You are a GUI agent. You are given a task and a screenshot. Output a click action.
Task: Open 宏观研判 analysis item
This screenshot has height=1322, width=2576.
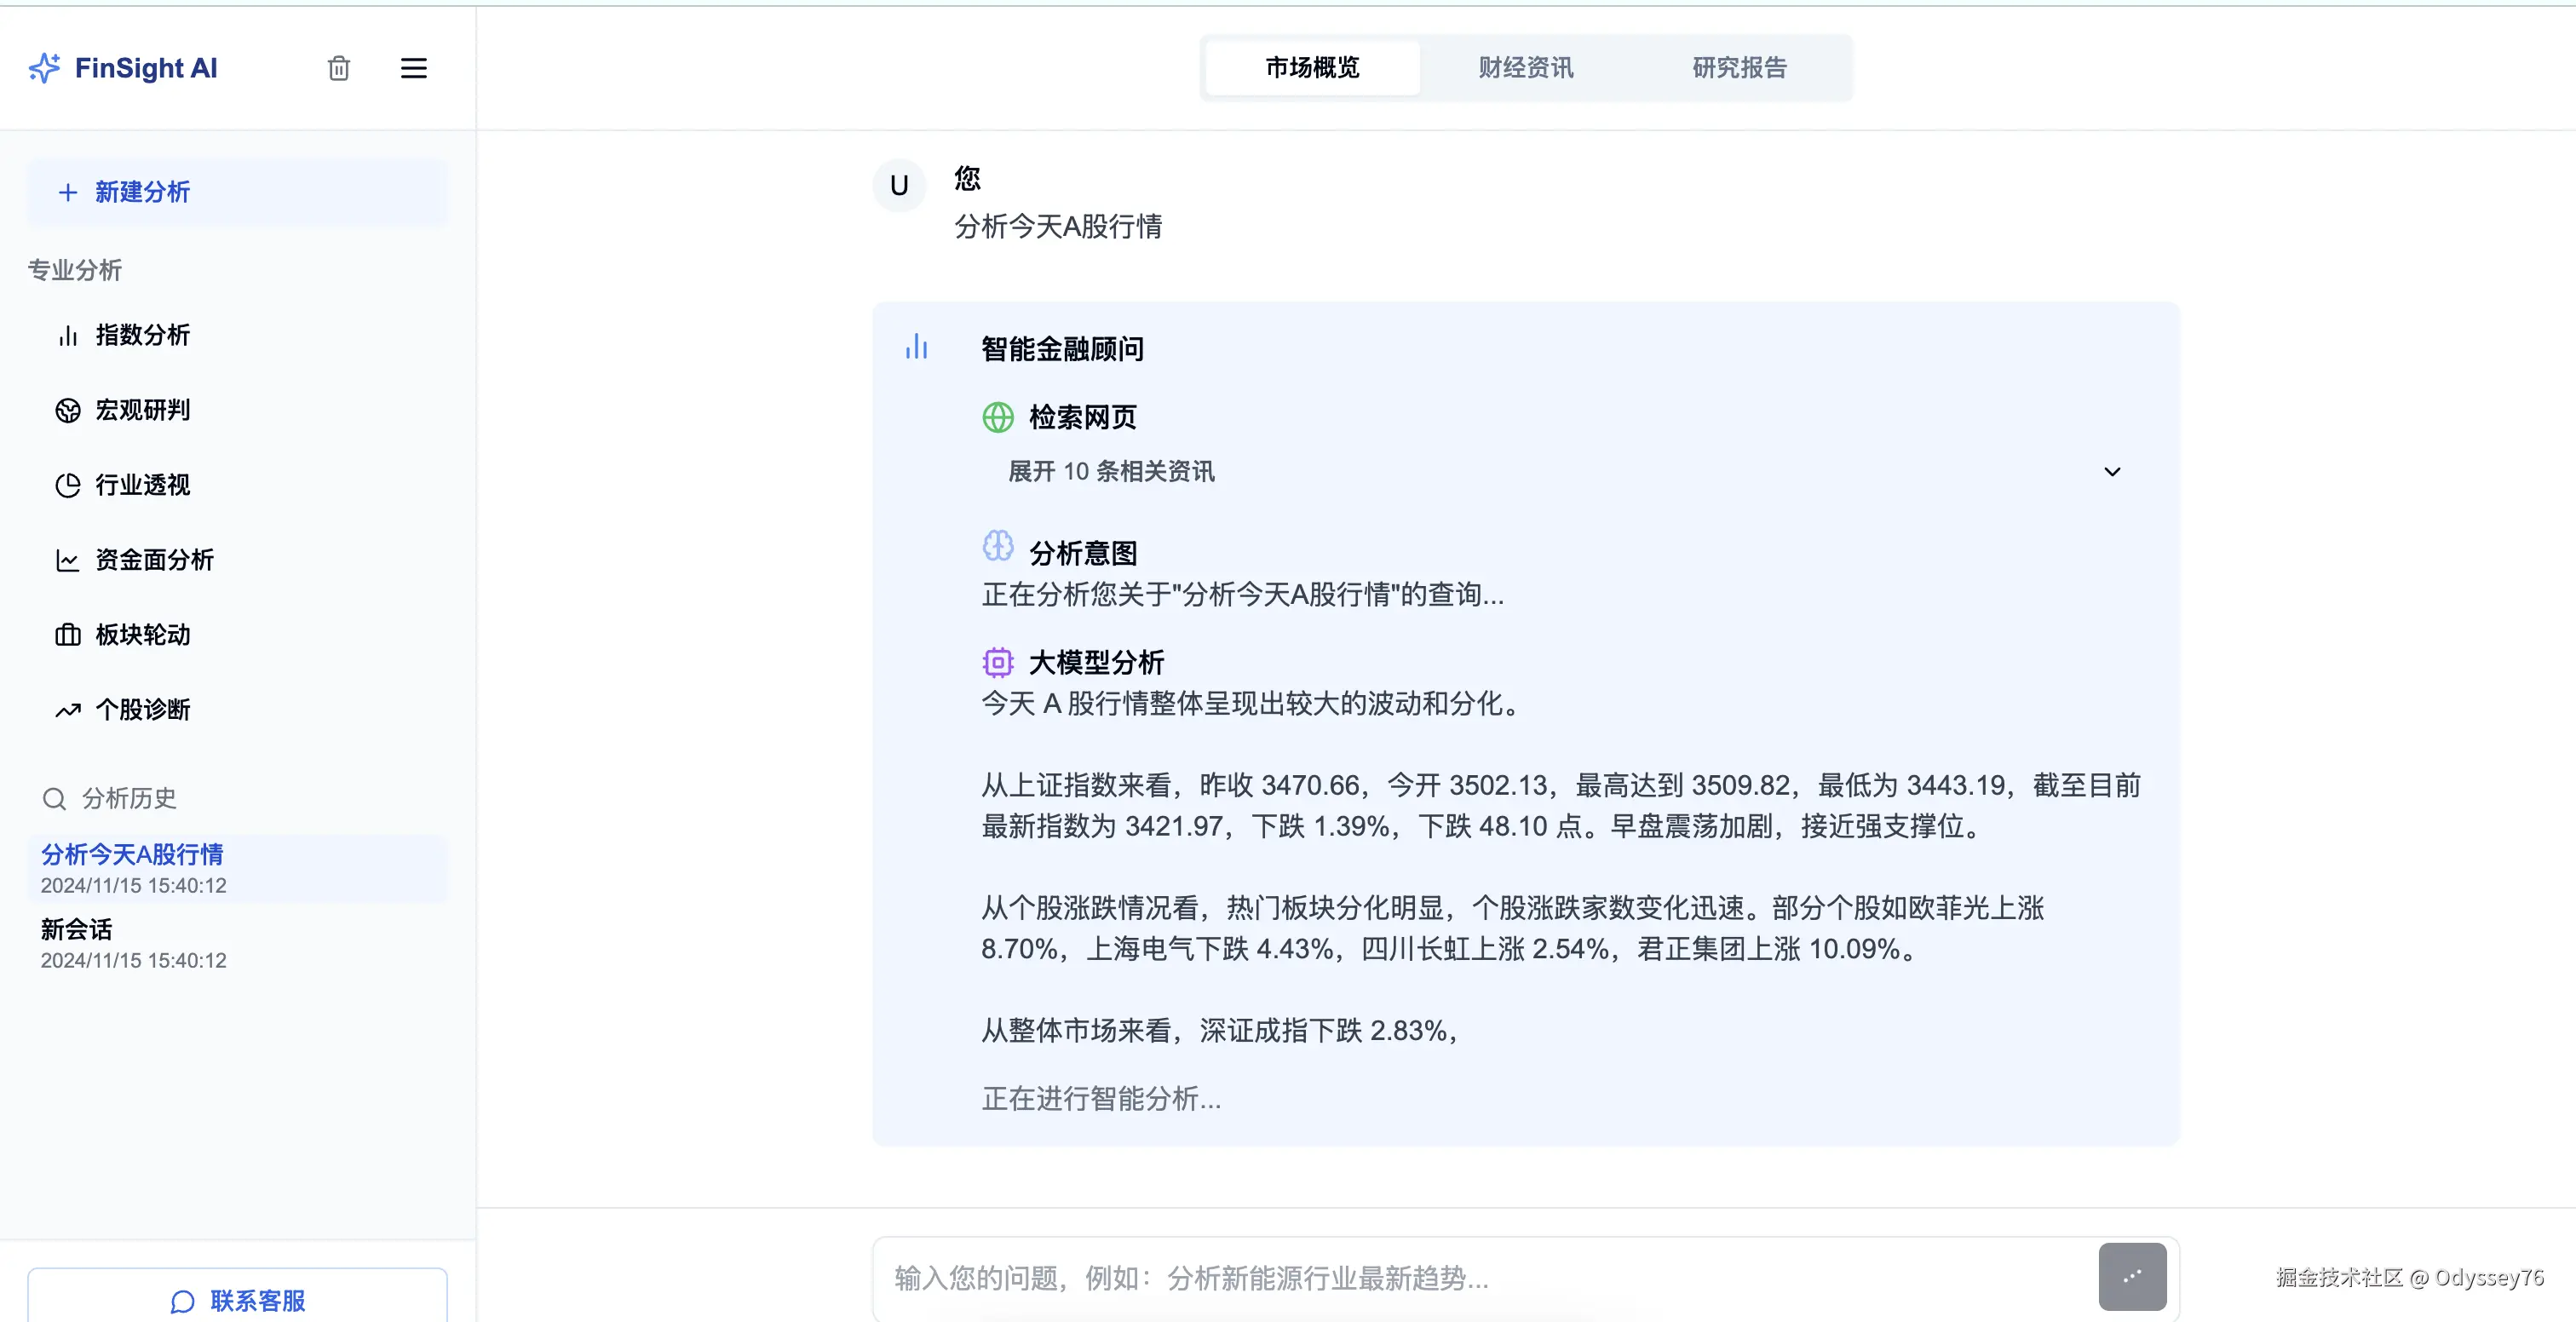[142, 410]
